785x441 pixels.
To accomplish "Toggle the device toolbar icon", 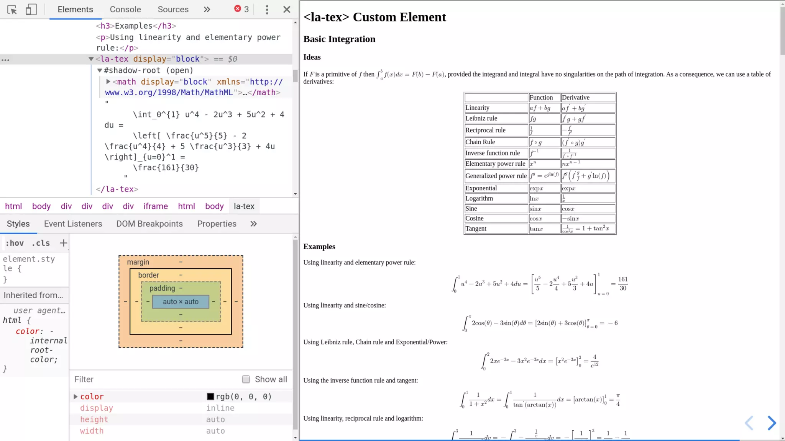I will pyautogui.click(x=31, y=10).
